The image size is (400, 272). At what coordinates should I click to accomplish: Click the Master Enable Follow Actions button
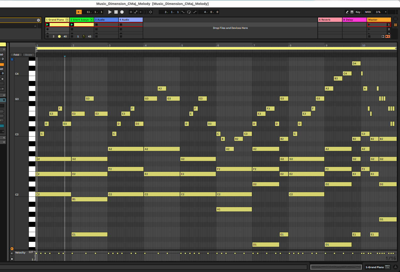click(x=383, y=36)
